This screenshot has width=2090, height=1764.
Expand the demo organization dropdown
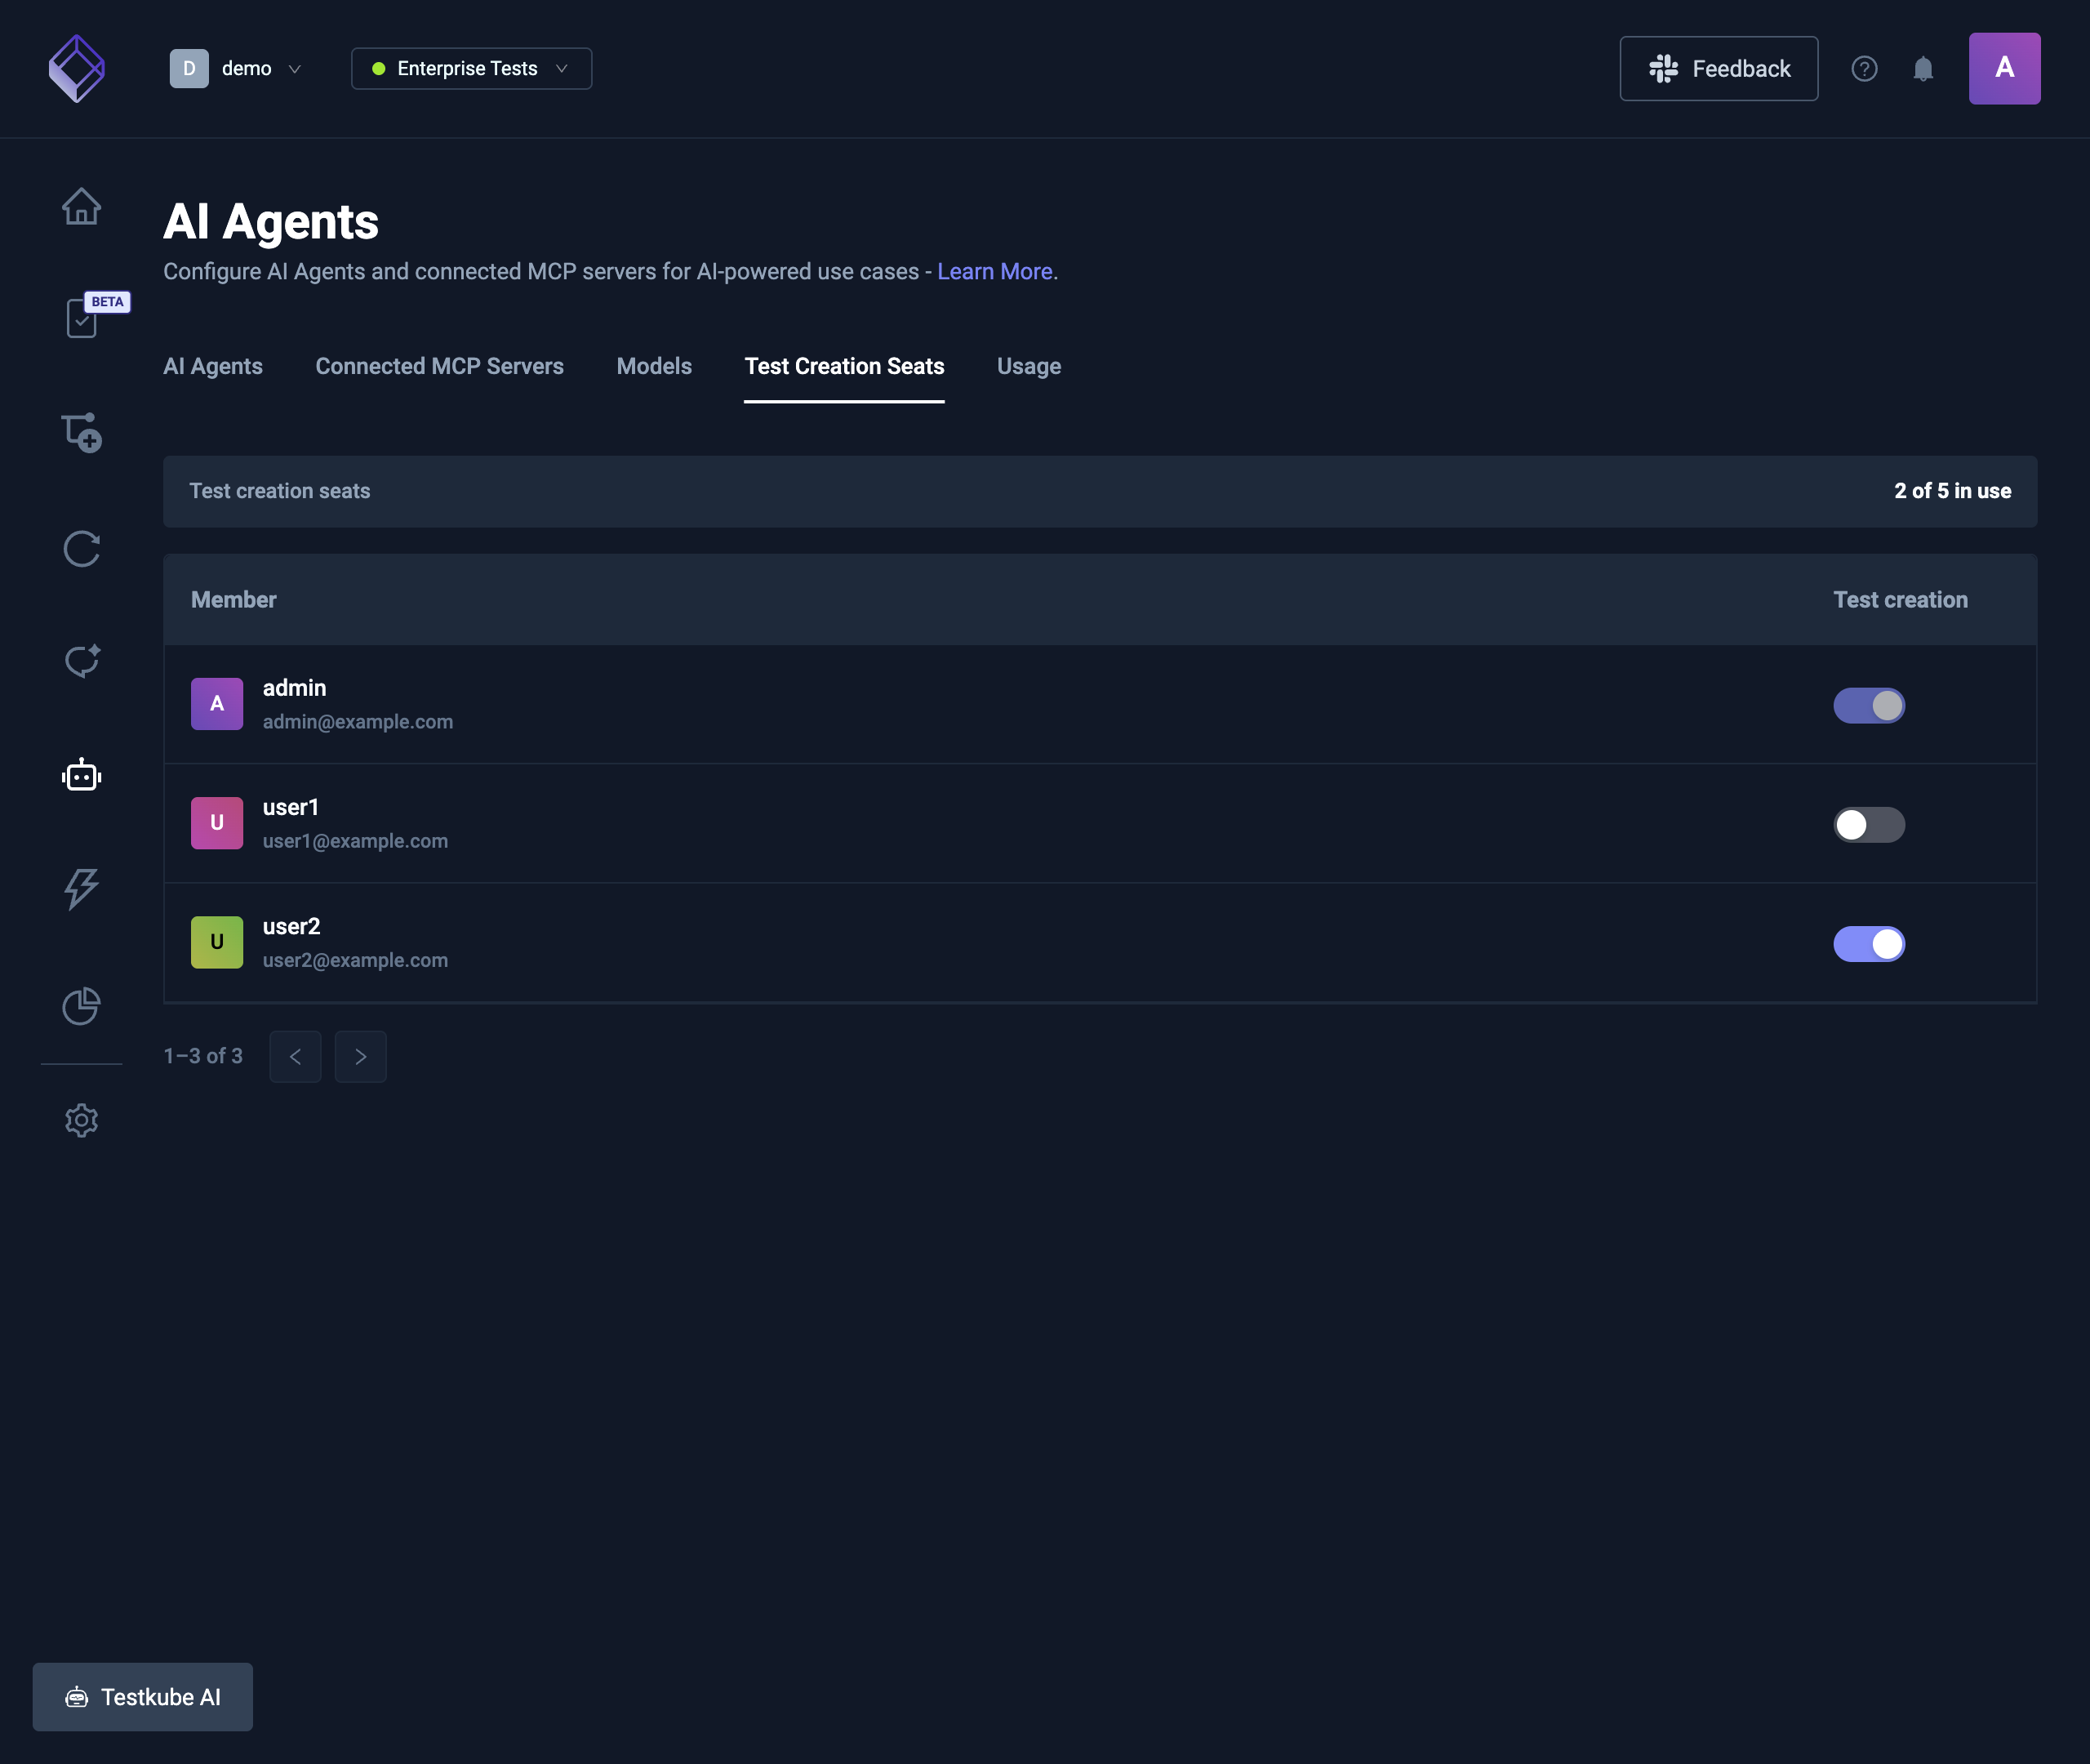(x=236, y=69)
